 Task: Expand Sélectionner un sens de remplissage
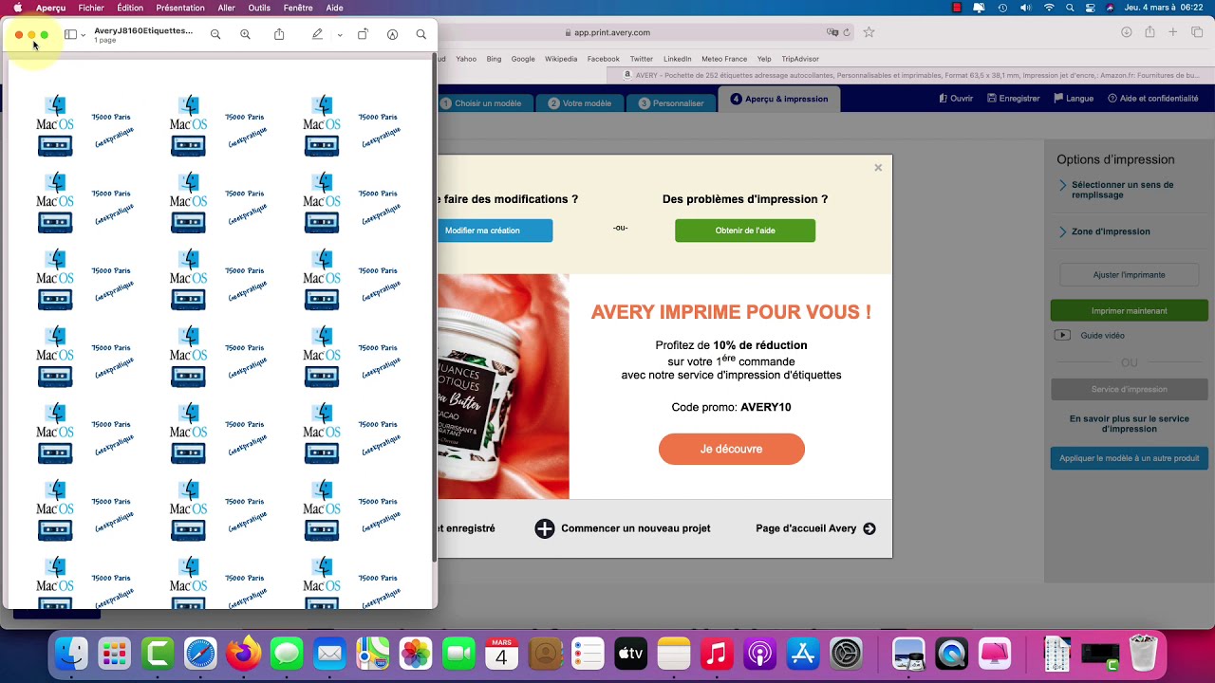pyautogui.click(x=1123, y=190)
